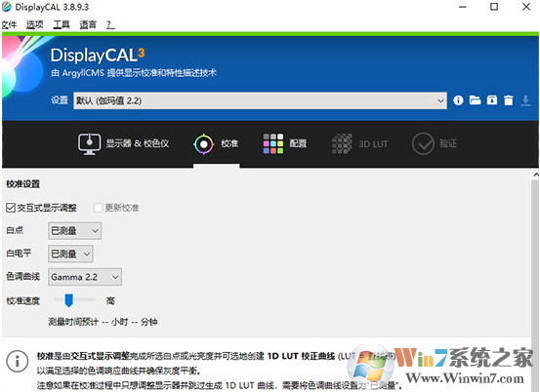Open the 选项 menu
Image resolution: width=540 pixels, height=392 pixels.
(35, 24)
